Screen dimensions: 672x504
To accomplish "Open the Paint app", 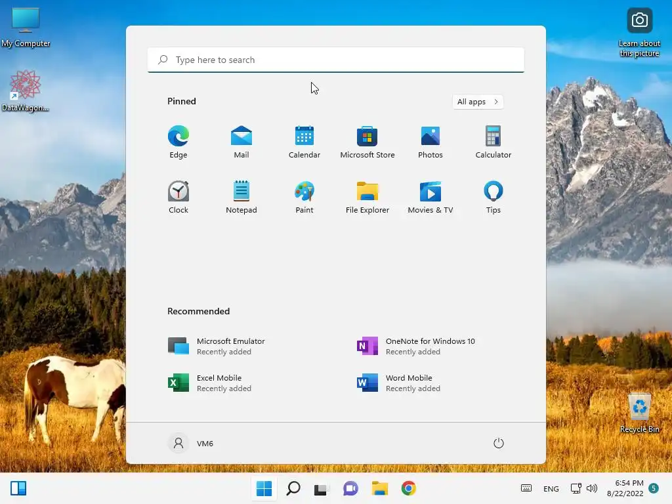I will [x=304, y=197].
